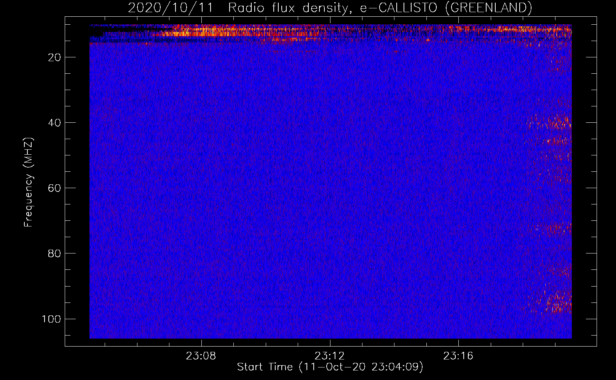The image size is (616, 380).
Task: Select the 60 MHz frequency tick label
Action: 54,188
